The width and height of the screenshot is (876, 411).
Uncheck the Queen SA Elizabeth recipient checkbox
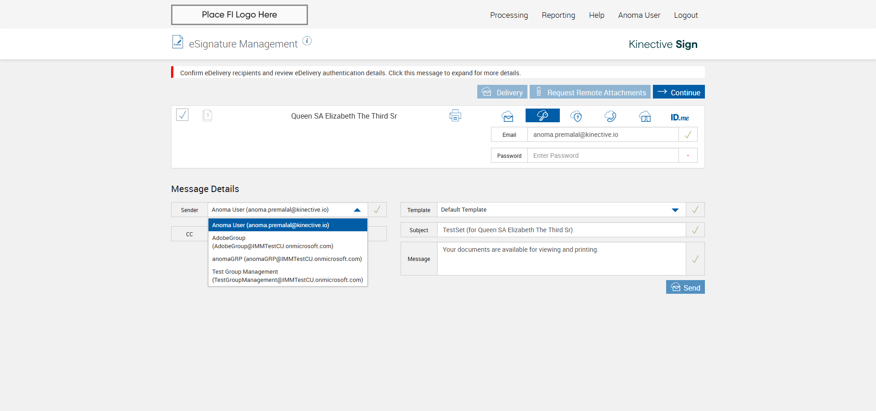click(182, 114)
